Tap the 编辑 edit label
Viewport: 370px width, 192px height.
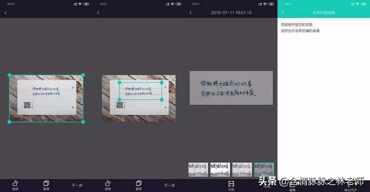(293, 190)
